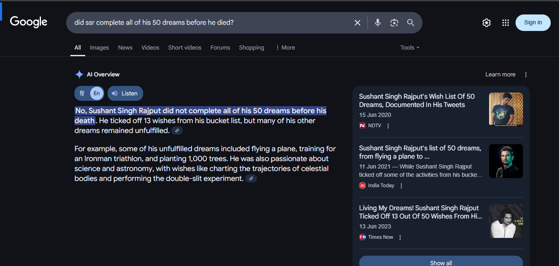The image size is (559, 266).
Task: Select the All results tab
Action: [x=78, y=47]
